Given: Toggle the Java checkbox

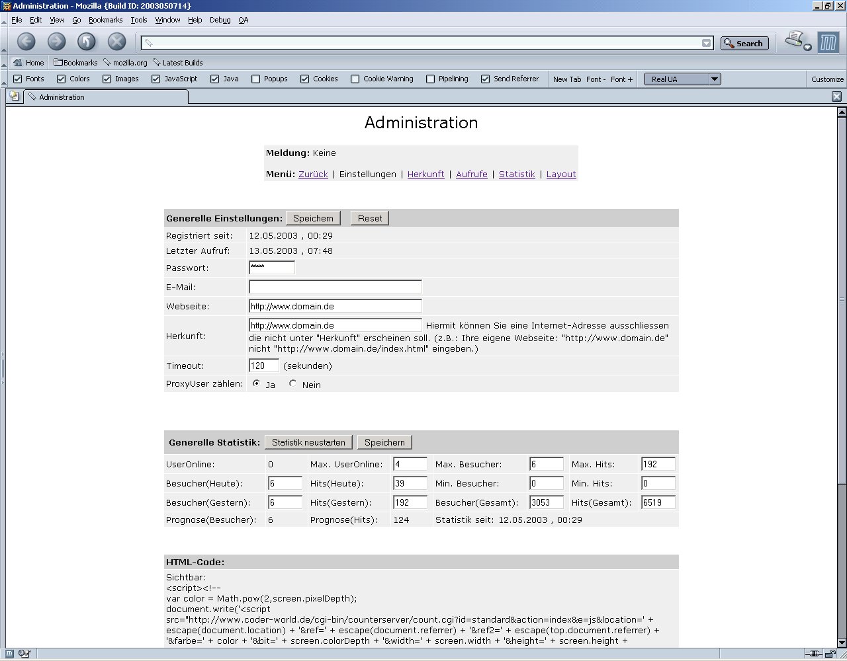Looking at the screenshot, I should coord(215,79).
